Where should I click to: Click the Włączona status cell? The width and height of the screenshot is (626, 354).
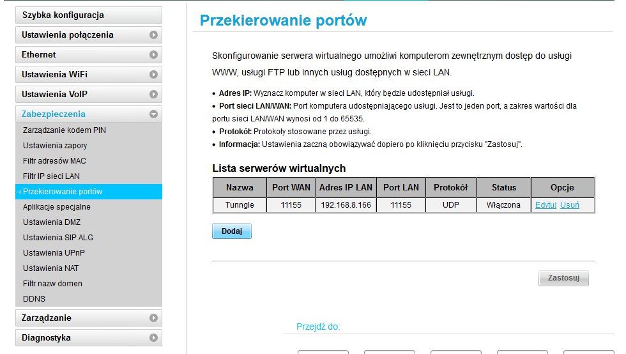tap(503, 205)
